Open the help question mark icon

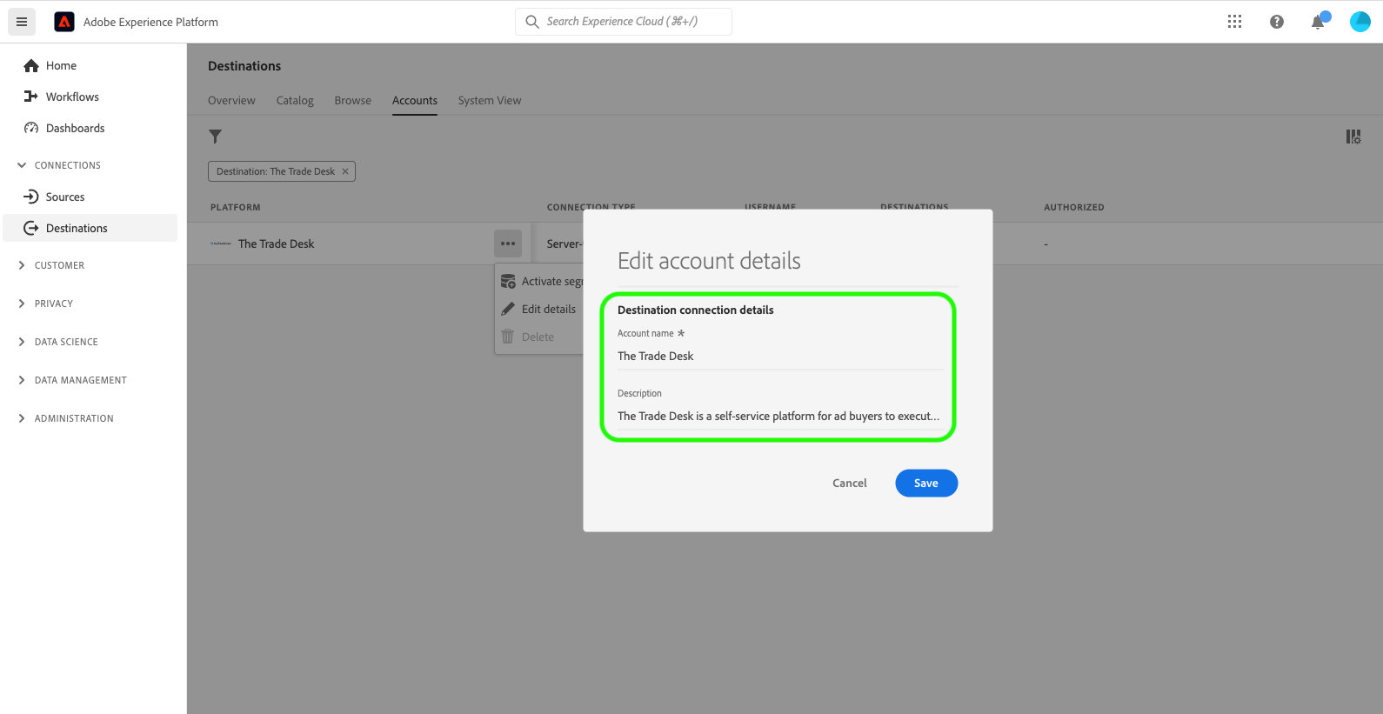tap(1276, 22)
